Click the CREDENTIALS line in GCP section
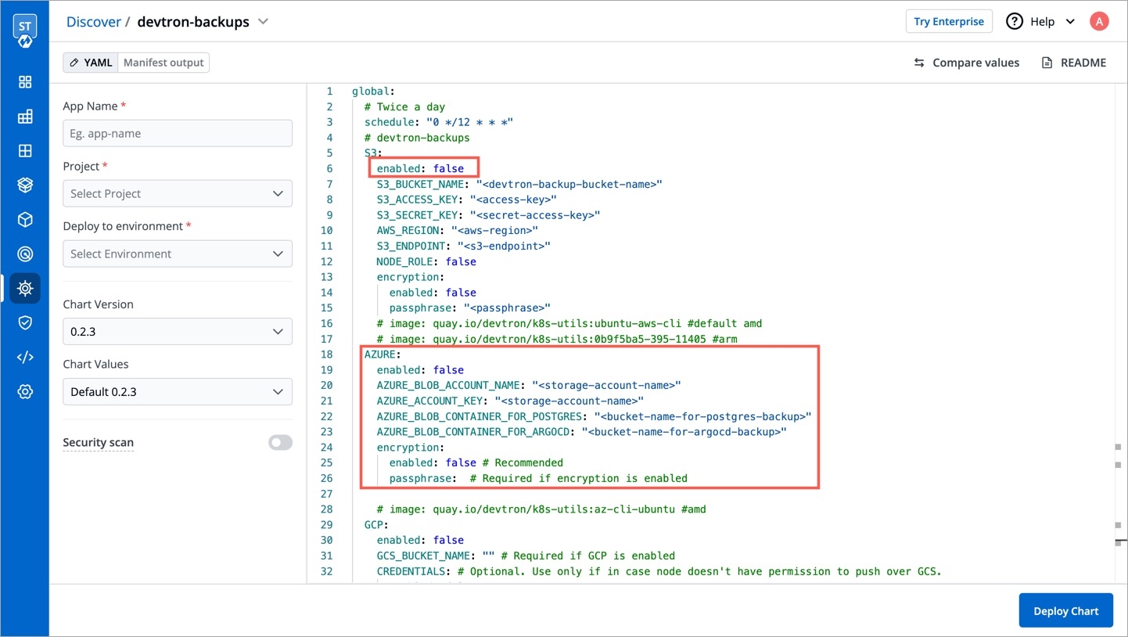Screen dimensions: 1128x637 point(659,571)
